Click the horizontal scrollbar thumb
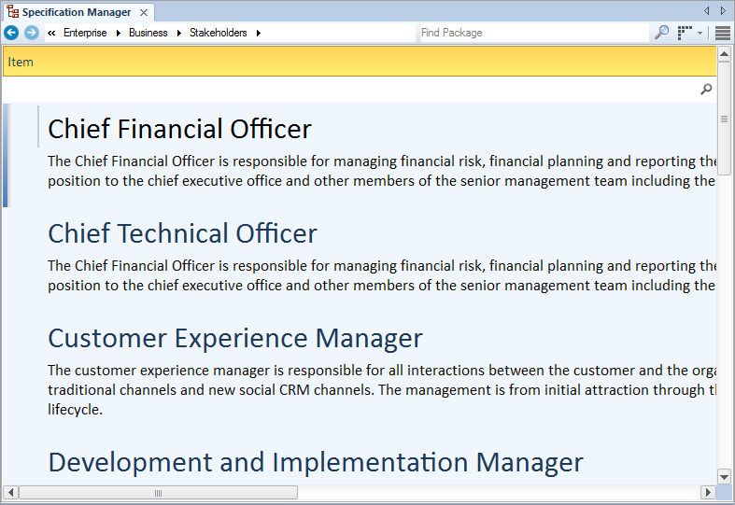Screen dimensions: 735x505 click(x=158, y=492)
